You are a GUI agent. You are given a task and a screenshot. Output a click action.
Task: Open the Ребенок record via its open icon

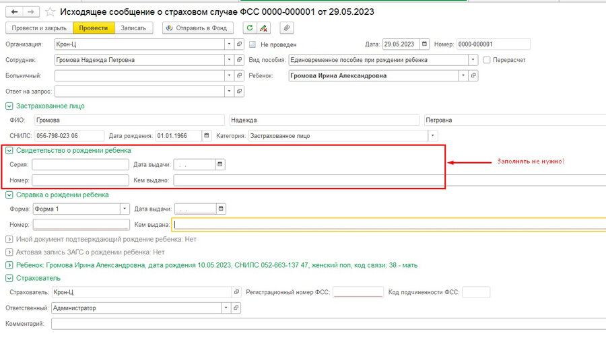(x=473, y=75)
